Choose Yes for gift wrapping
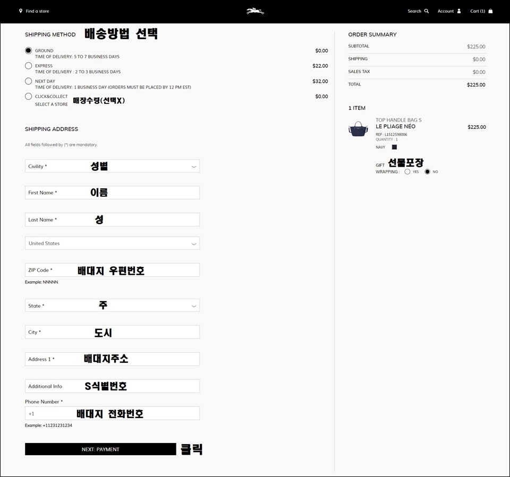The width and height of the screenshot is (510, 477). pos(407,171)
